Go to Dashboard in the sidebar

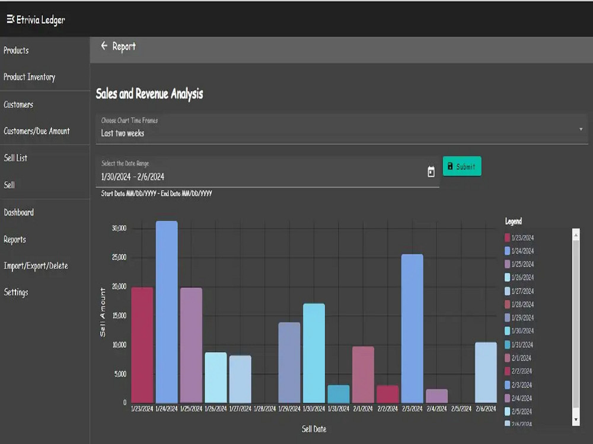(19, 212)
